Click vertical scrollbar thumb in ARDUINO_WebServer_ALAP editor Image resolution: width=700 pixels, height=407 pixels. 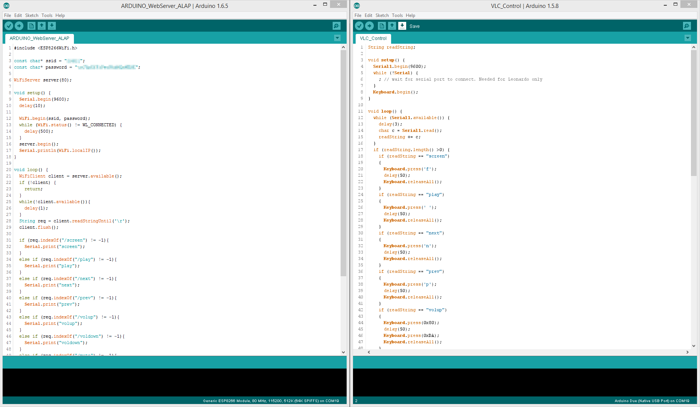click(343, 163)
